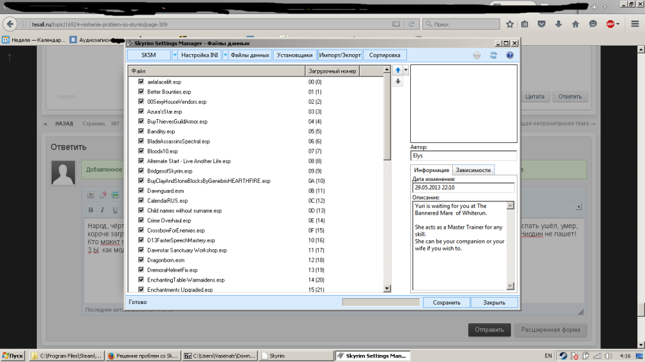Open ABP dropdown arrow
This screenshot has width=645, height=362.
pyautogui.click(x=617, y=24)
